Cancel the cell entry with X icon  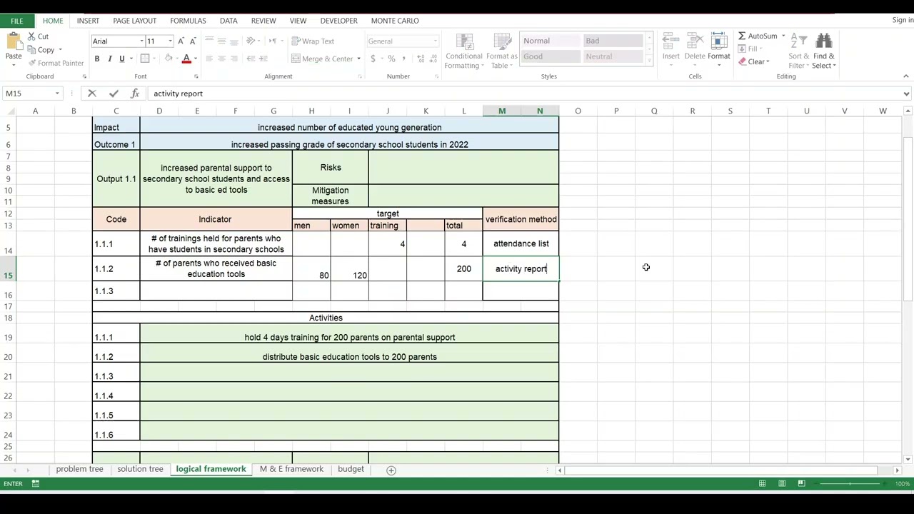(92, 94)
